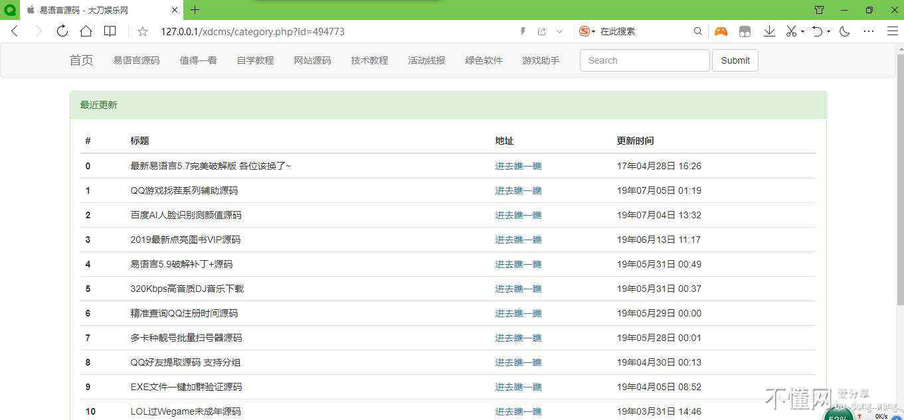
Task: Open the 技术教程 navbar item
Action: click(x=369, y=60)
